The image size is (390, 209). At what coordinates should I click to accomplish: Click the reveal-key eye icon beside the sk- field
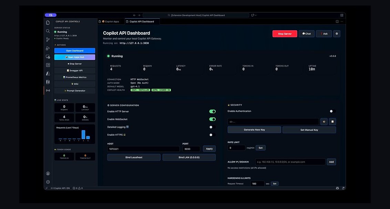click(x=324, y=122)
